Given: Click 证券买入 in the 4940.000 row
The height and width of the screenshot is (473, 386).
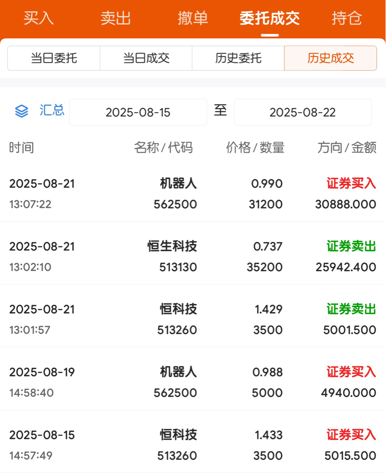Looking at the screenshot, I should tap(351, 372).
